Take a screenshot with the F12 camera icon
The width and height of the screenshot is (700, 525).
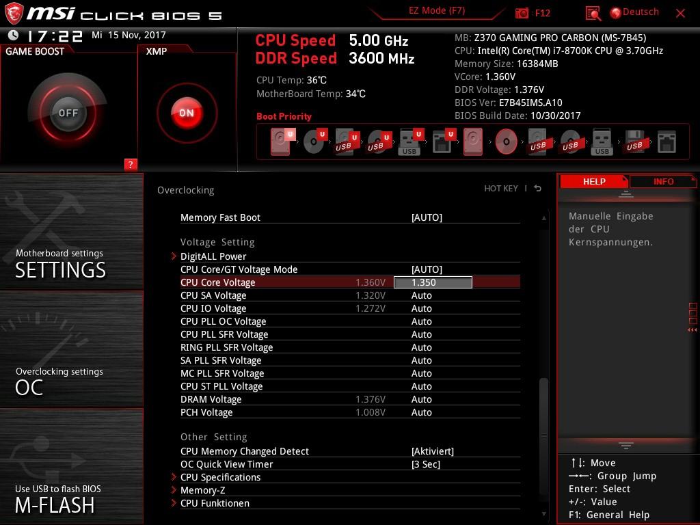click(522, 13)
